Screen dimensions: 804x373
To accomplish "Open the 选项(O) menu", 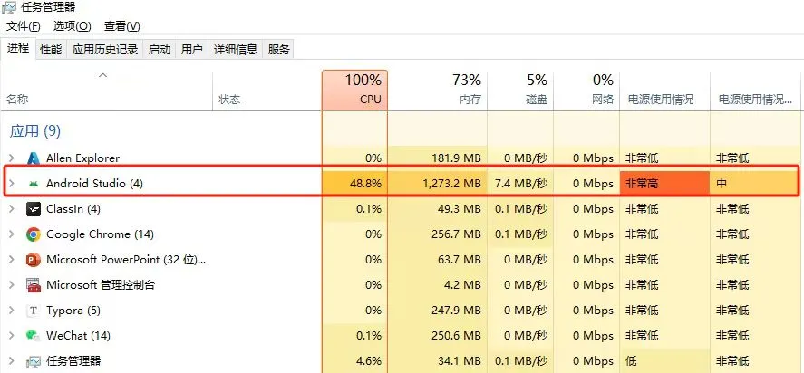I will [72, 26].
